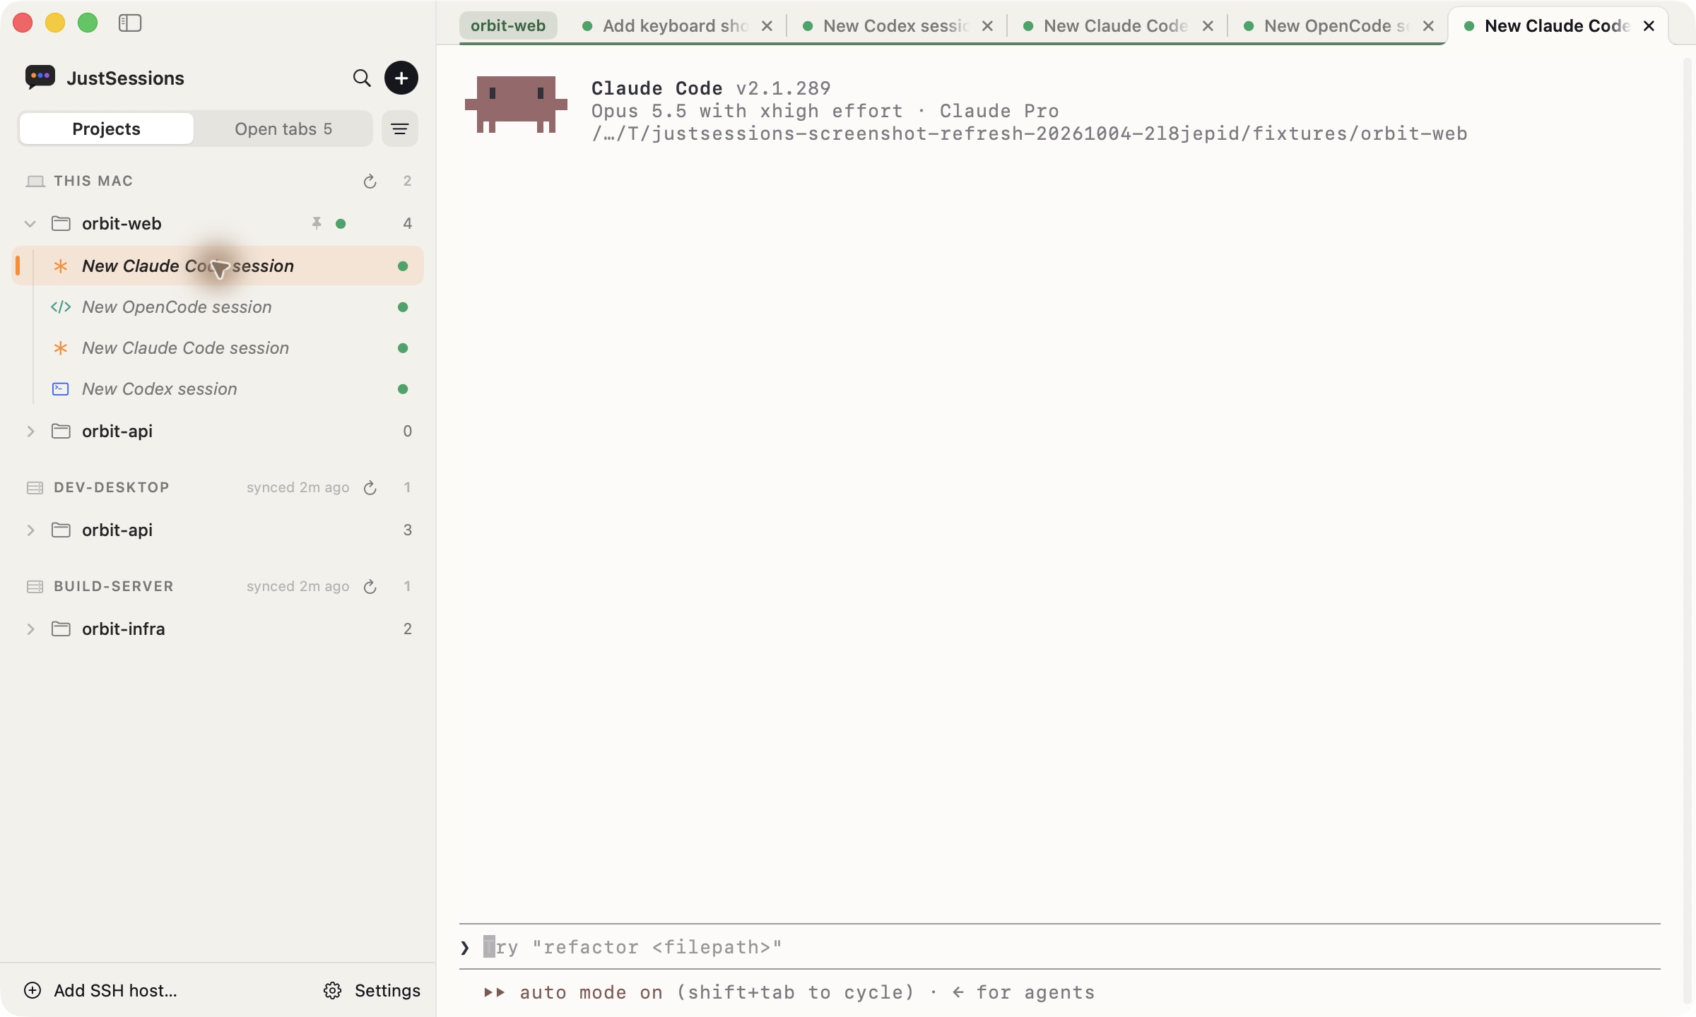Expand the orbit-infra project
Image resolution: width=1696 pixels, height=1017 pixels.
30,629
